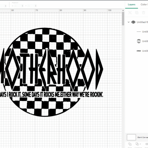This screenshot has height=148, width=148.
Task: Open the Combine dropdown arrow
Action: [140, 144]
